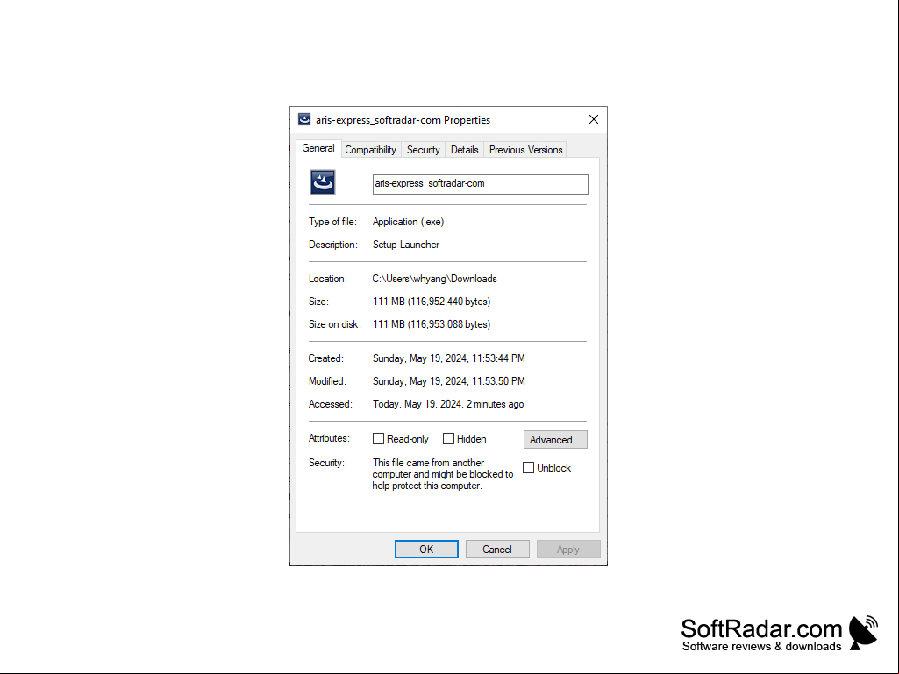This screenshot has width=899, height=674.
Task: Click the security warning message text
Action: [x=443, y=474]
